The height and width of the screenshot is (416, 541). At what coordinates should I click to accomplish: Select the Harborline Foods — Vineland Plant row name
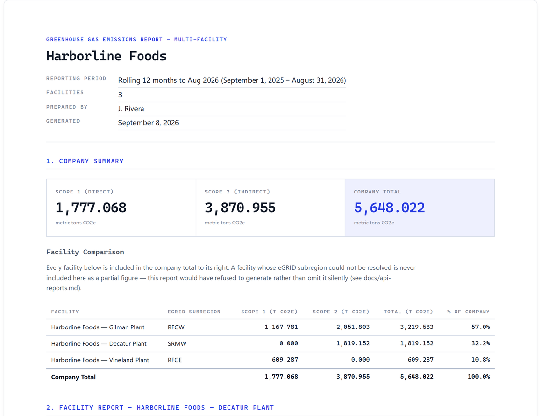[x=100, y=360]
